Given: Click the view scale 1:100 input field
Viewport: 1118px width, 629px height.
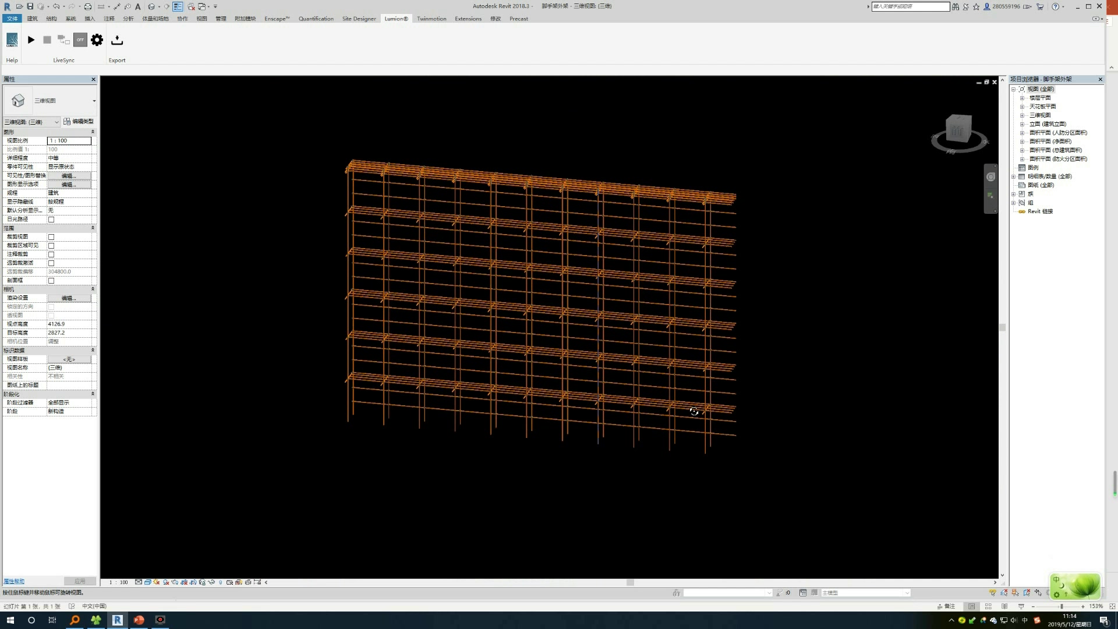Looking at the screenshot, I should point(69,140).
